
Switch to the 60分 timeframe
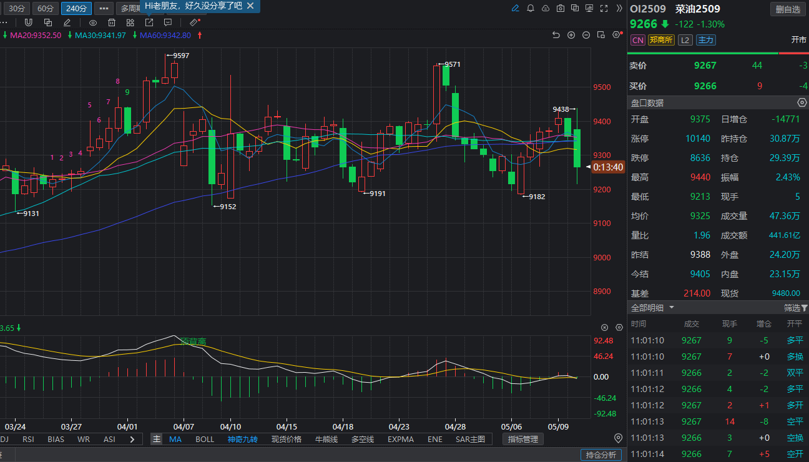click(x=46, y=8)
